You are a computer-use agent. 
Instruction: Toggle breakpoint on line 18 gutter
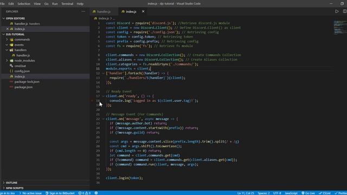point(92,101)
